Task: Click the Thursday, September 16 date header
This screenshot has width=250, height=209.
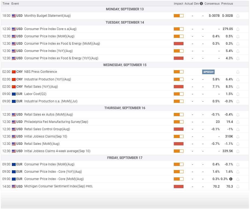Action: [125, 108]
